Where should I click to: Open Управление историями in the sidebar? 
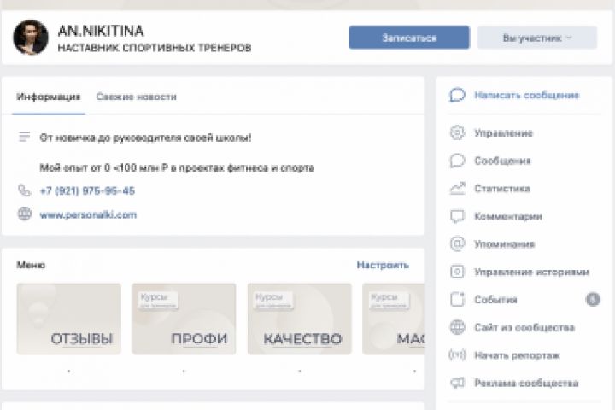[531, 272]
